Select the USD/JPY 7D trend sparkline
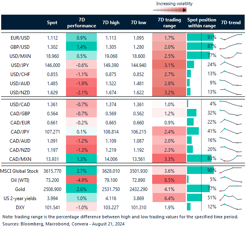This screenshot has height=229, width=249. pos(231,64)
